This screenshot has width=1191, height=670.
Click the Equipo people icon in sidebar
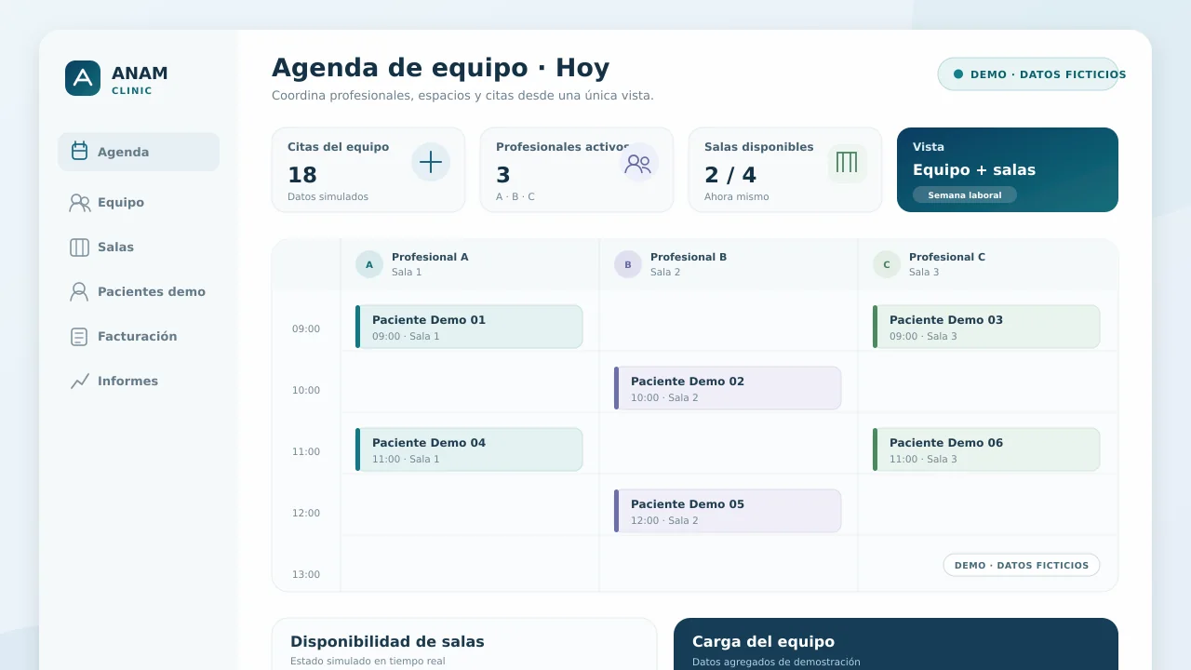[80, 203]
